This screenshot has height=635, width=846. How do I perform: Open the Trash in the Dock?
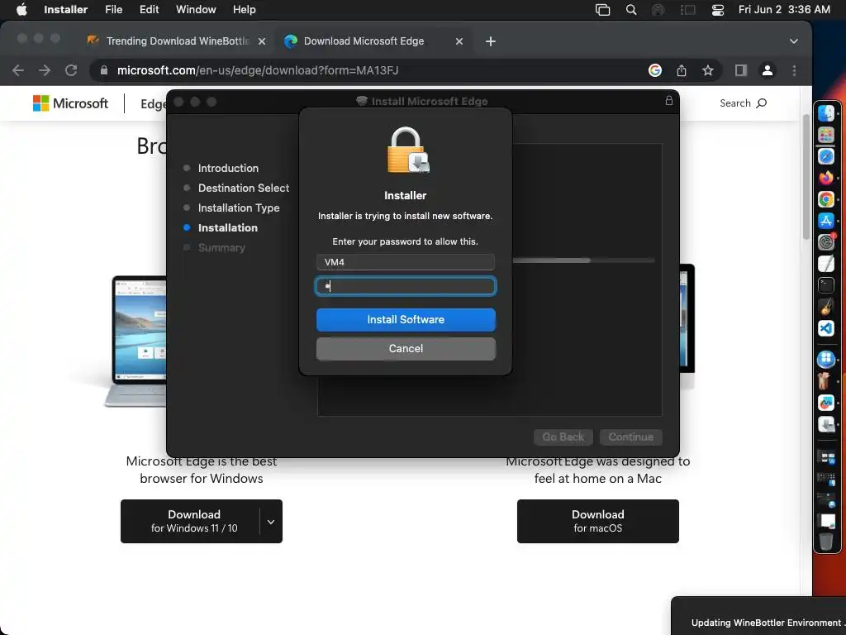826,541
